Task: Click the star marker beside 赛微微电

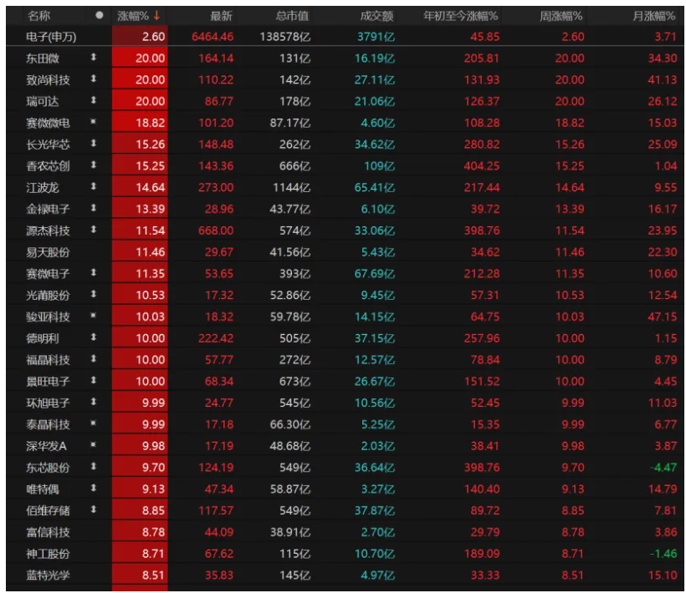Action: point(94,123)
